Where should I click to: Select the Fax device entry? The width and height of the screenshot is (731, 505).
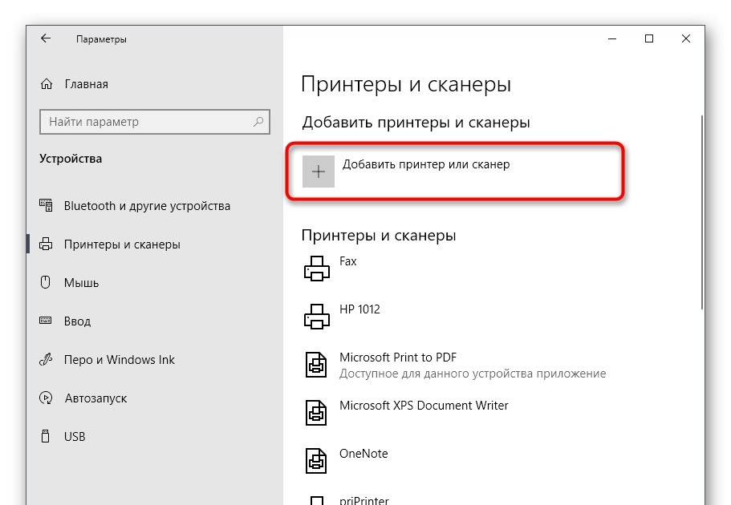(x=347, y=261)
